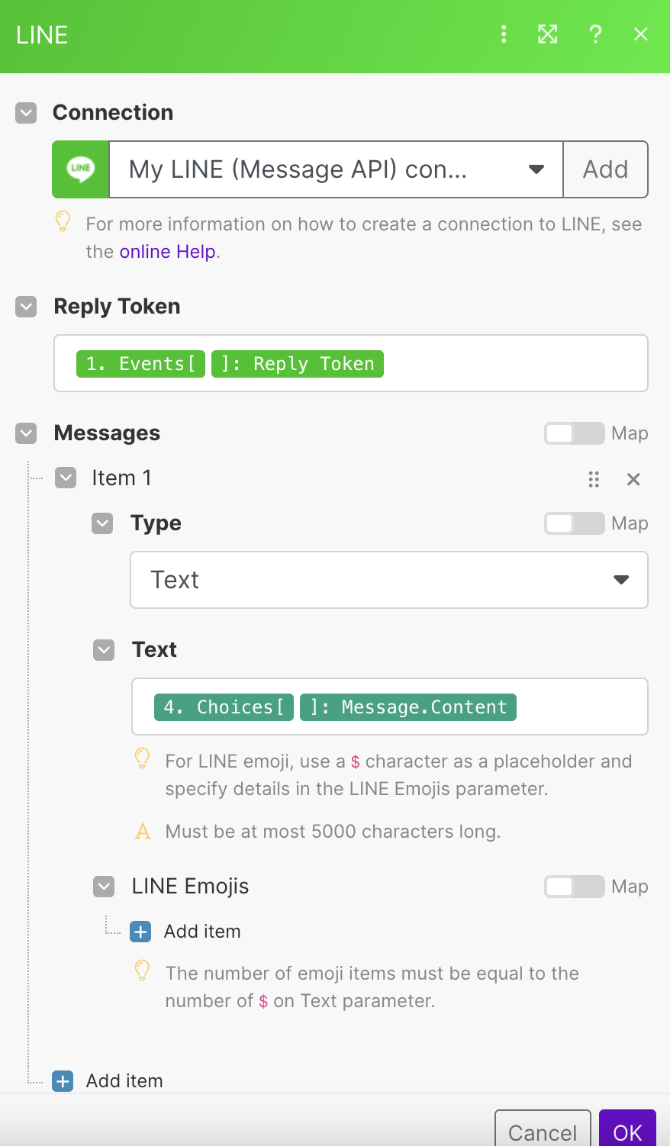Click the plus icon to add message item
Screen dimensions: 670x1146
[63, 1081]
